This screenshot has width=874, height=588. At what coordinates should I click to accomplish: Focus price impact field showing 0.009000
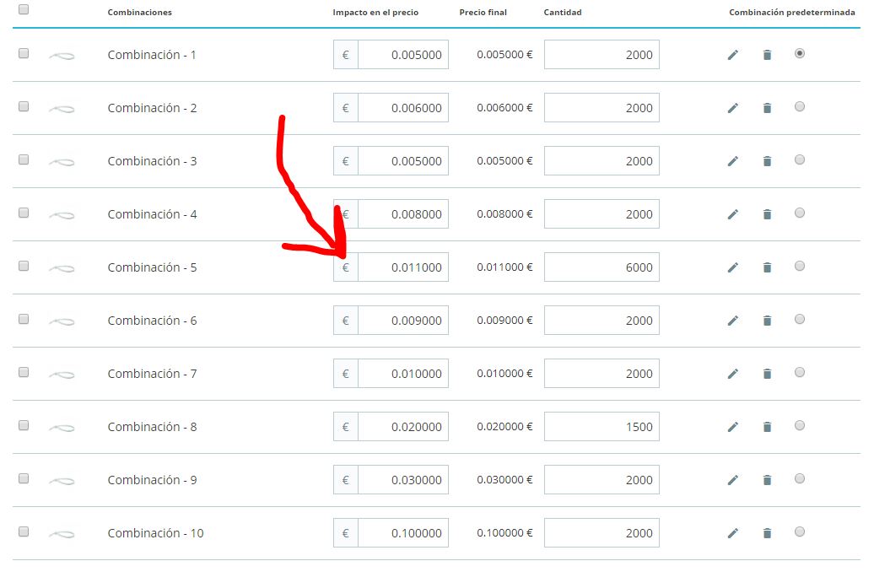pos(403,321)
